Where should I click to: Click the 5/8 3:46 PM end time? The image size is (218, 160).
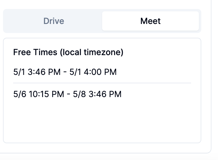[97, 94]
